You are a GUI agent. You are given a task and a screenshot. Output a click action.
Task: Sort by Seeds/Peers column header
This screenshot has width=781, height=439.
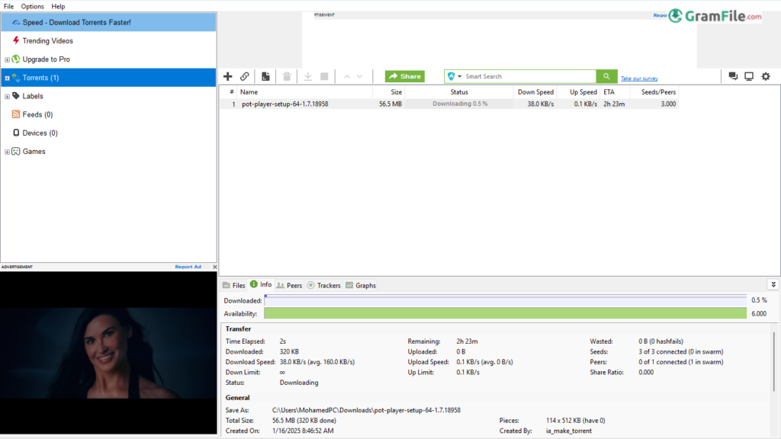click(654, 92)
